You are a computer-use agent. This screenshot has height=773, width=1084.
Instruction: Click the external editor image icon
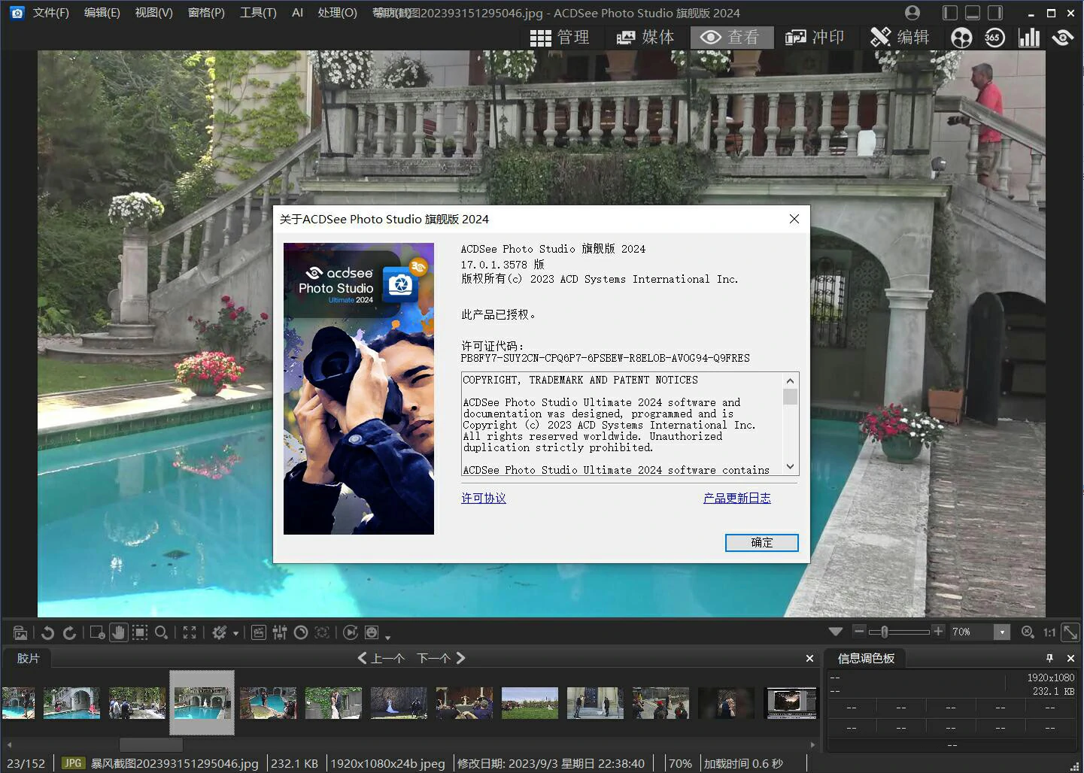20,632
